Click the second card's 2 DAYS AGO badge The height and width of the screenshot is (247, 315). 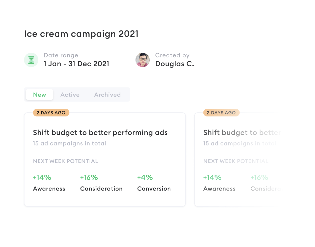[x=221, y=113]
